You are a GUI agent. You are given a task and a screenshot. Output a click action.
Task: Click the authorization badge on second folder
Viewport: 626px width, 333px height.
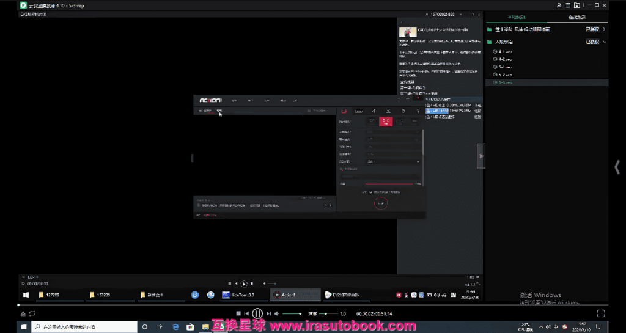(592, 42)
